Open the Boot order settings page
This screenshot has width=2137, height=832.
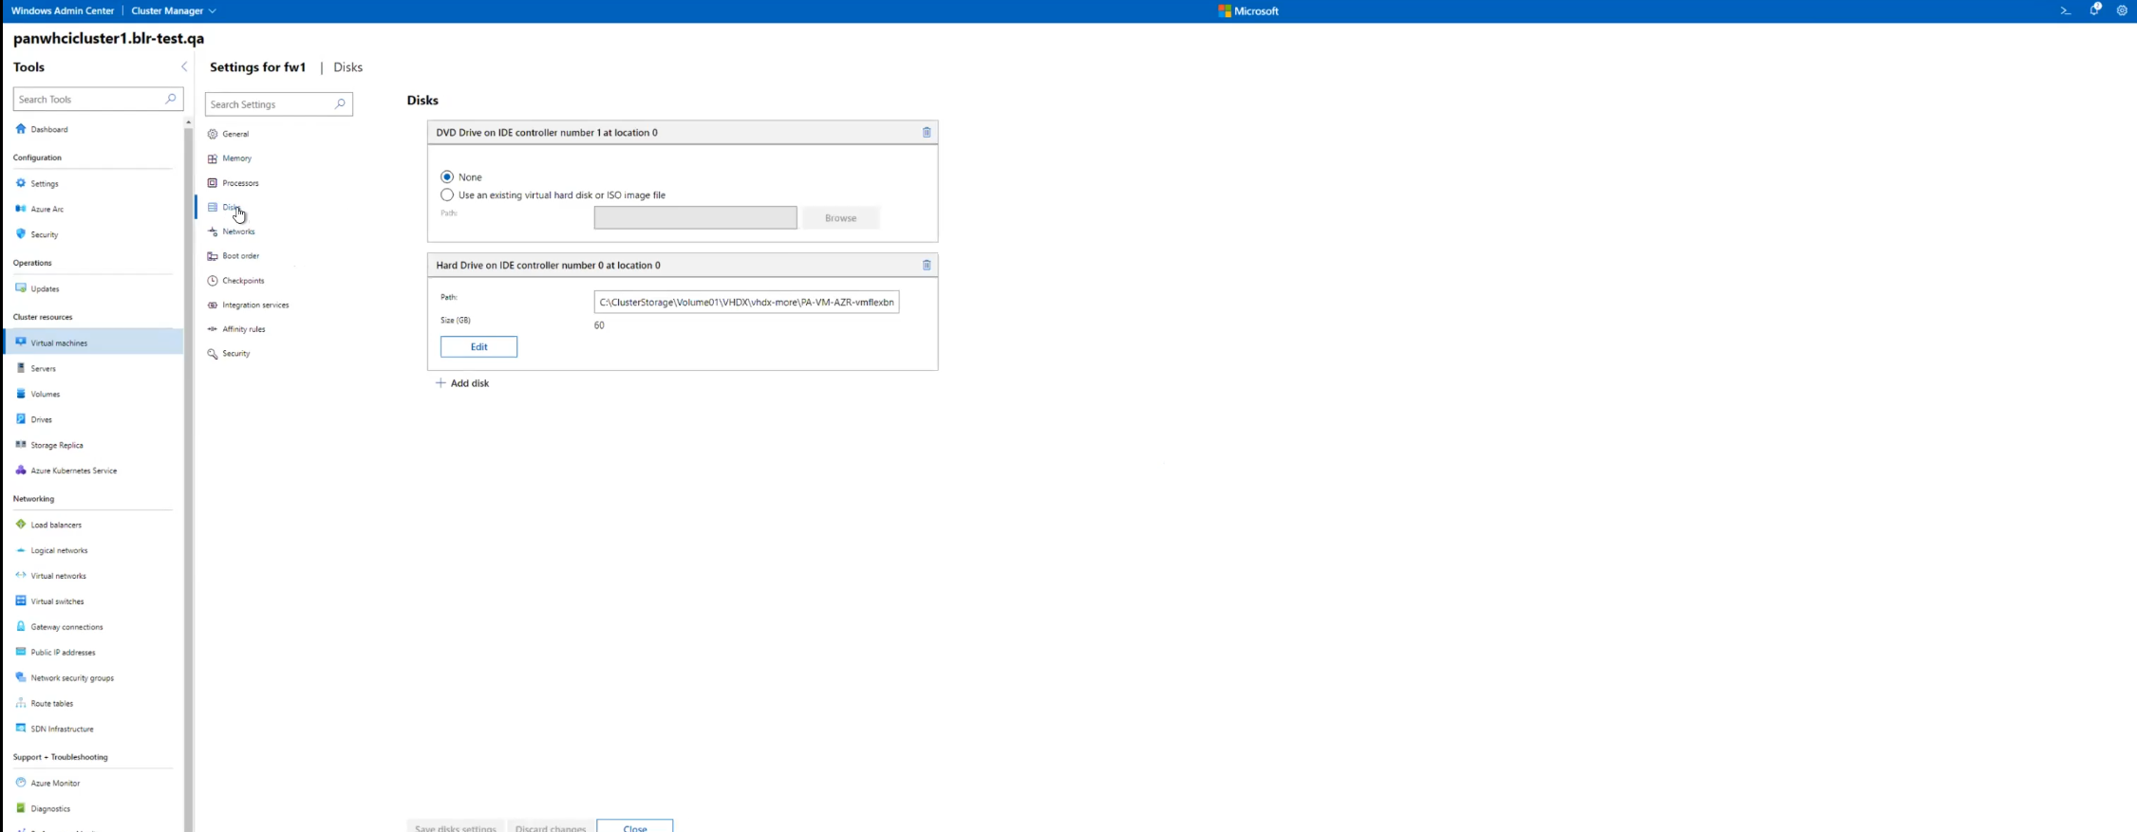click(241, 255)
